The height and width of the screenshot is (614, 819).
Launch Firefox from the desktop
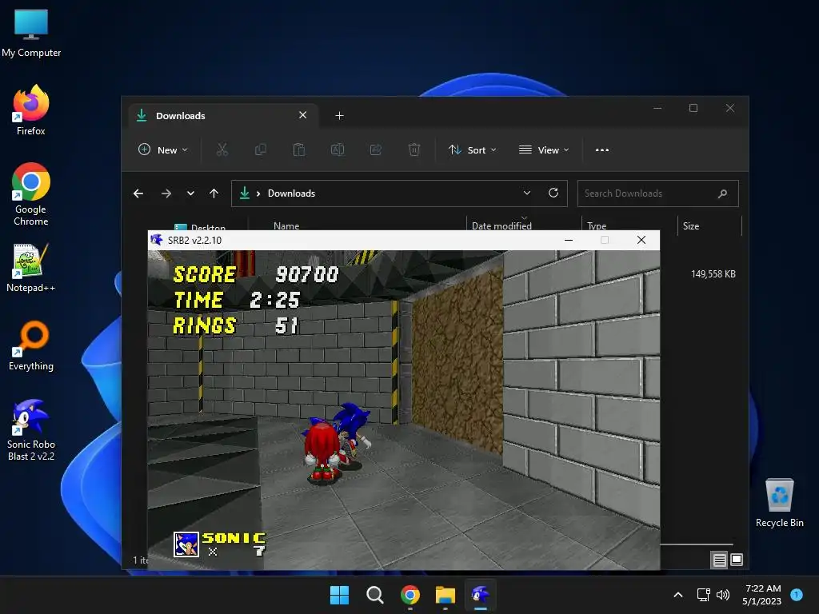[x=31, y=110]
